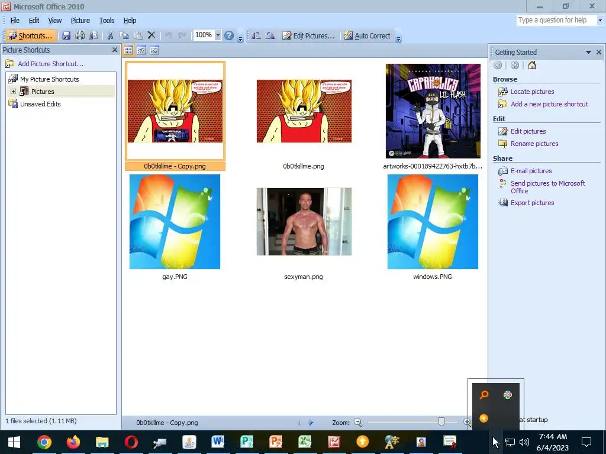Open Google Chrome from the taskbar

pos(44,442)
